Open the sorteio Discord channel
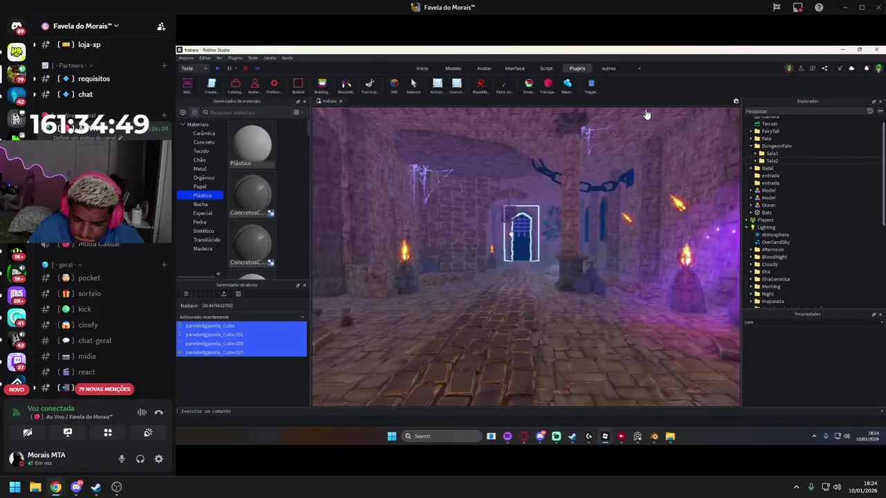This screenshot has width=886, height=498. pyautogui.click(x=89, y=293)
